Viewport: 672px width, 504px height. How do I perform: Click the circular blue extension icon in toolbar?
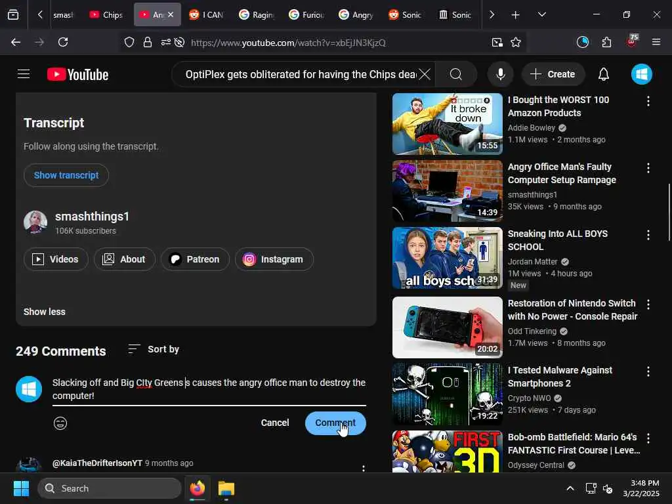coord(583,42)
